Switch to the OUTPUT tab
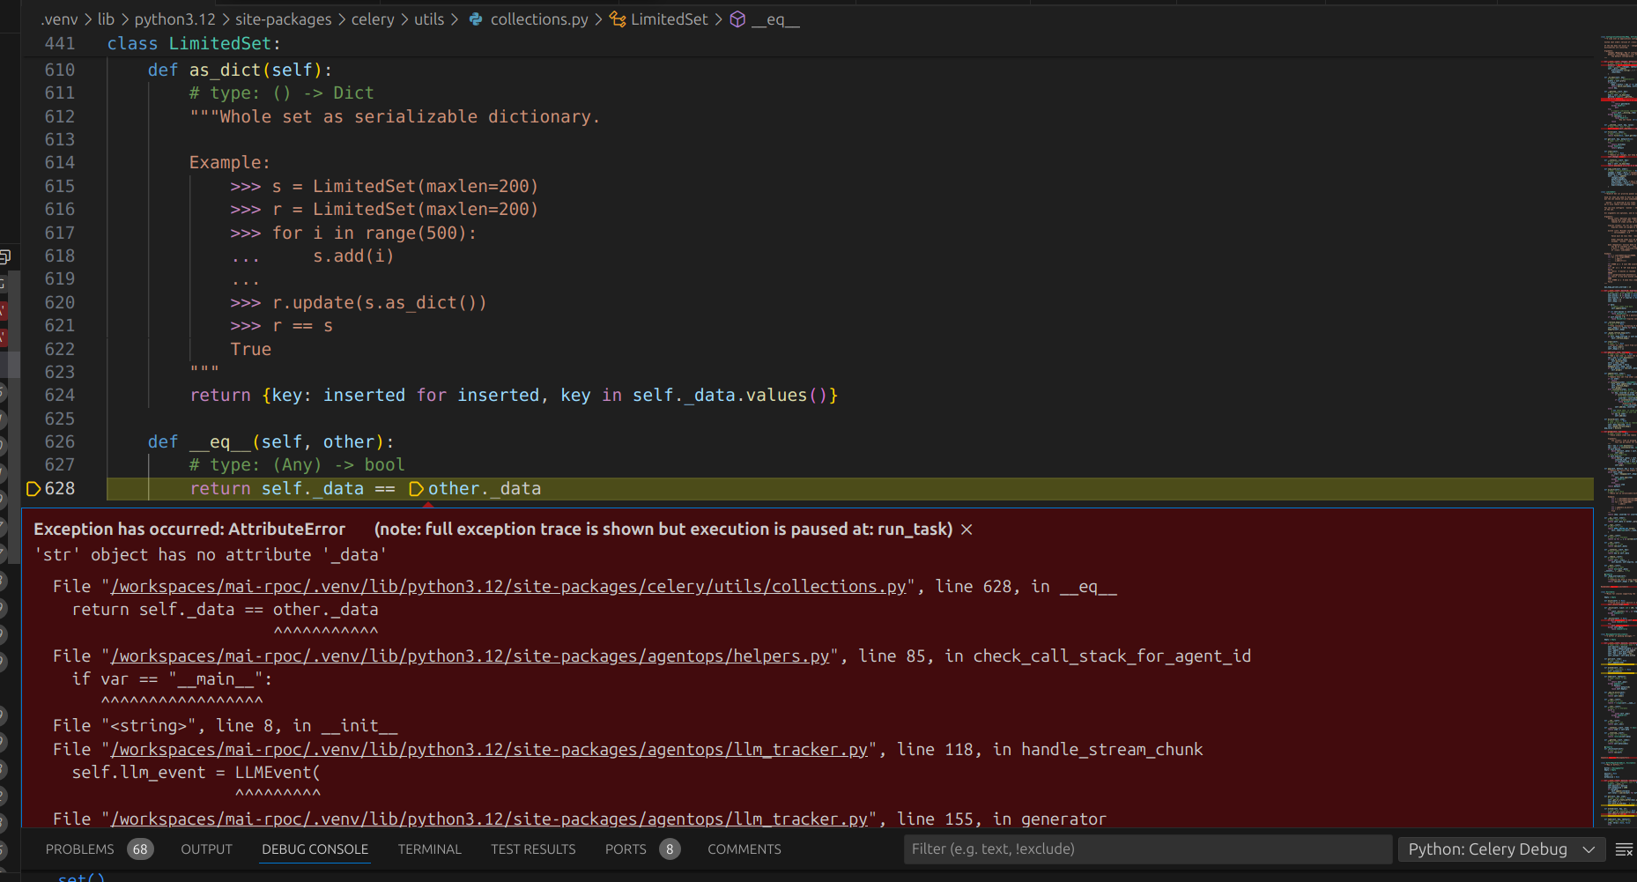 coord(207,849)
